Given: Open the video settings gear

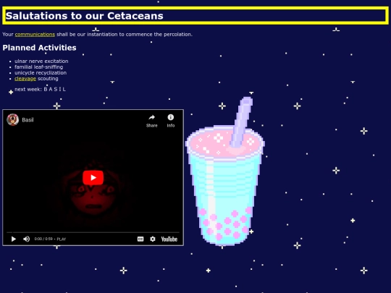Looking at the screenshot, I should pyautogui.click(x=153, y=239).
